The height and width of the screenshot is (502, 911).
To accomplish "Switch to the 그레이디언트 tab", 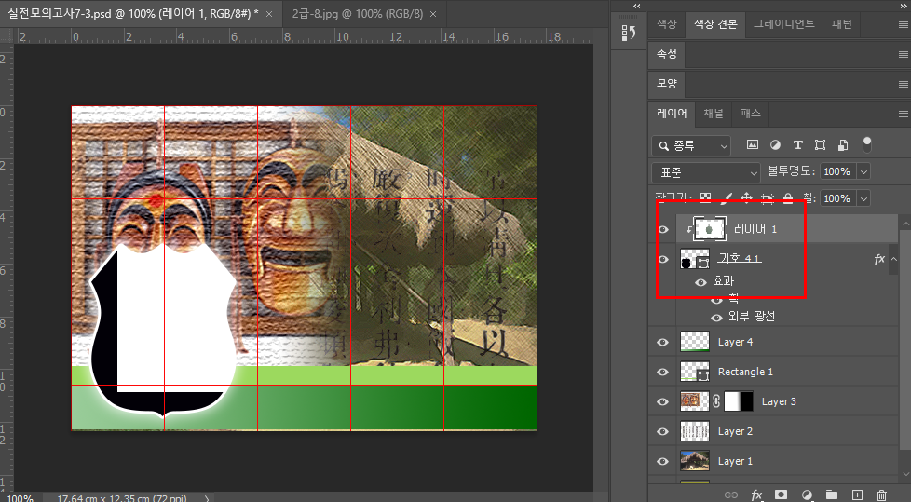I will (x=783, y=23).
